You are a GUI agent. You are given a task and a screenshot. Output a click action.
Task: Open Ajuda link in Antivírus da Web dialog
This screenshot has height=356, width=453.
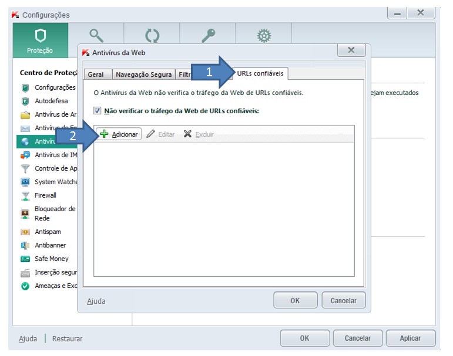[x=96, y=301]
